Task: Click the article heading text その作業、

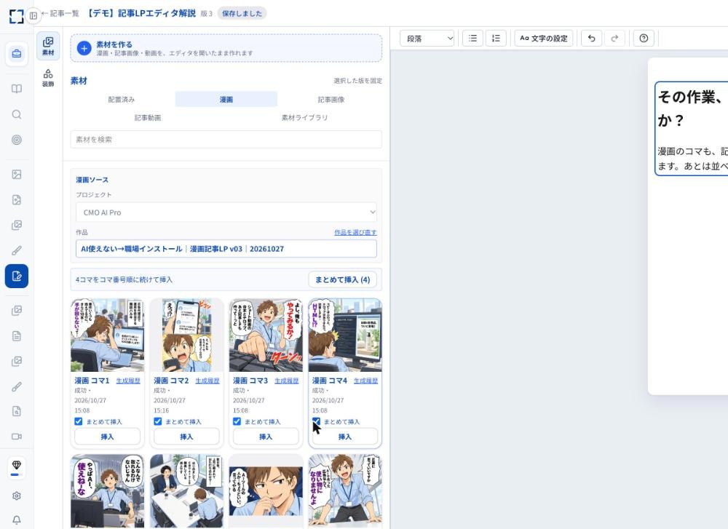Action: click(x=690, y=97)
